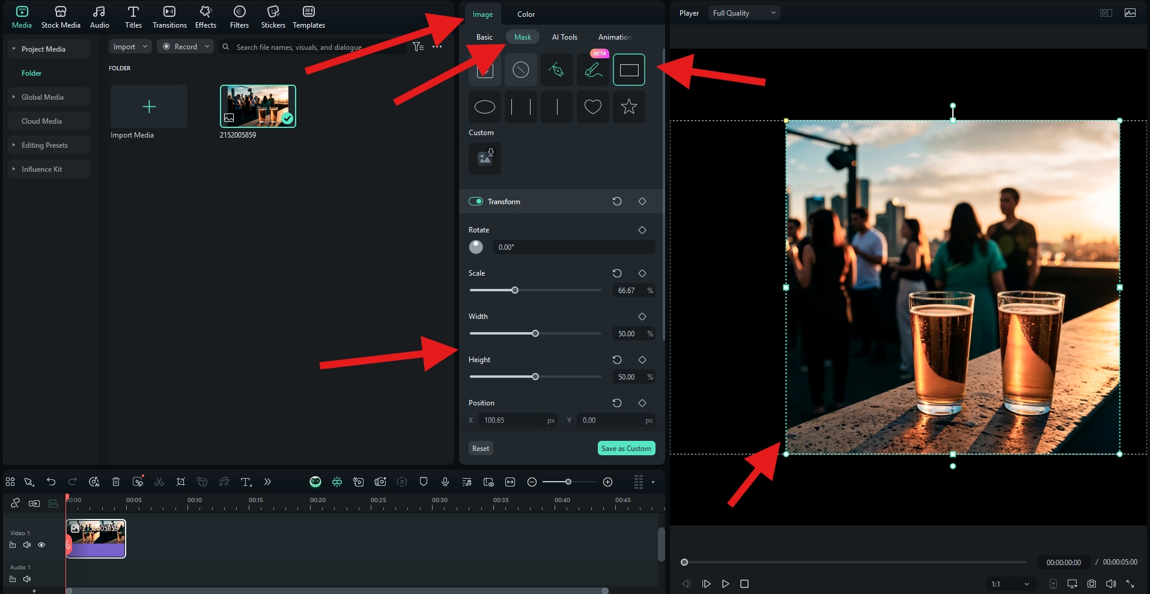1150x594 pixels.
Task: Toggle the player volume icon
Action: [x=1111, y=584]
